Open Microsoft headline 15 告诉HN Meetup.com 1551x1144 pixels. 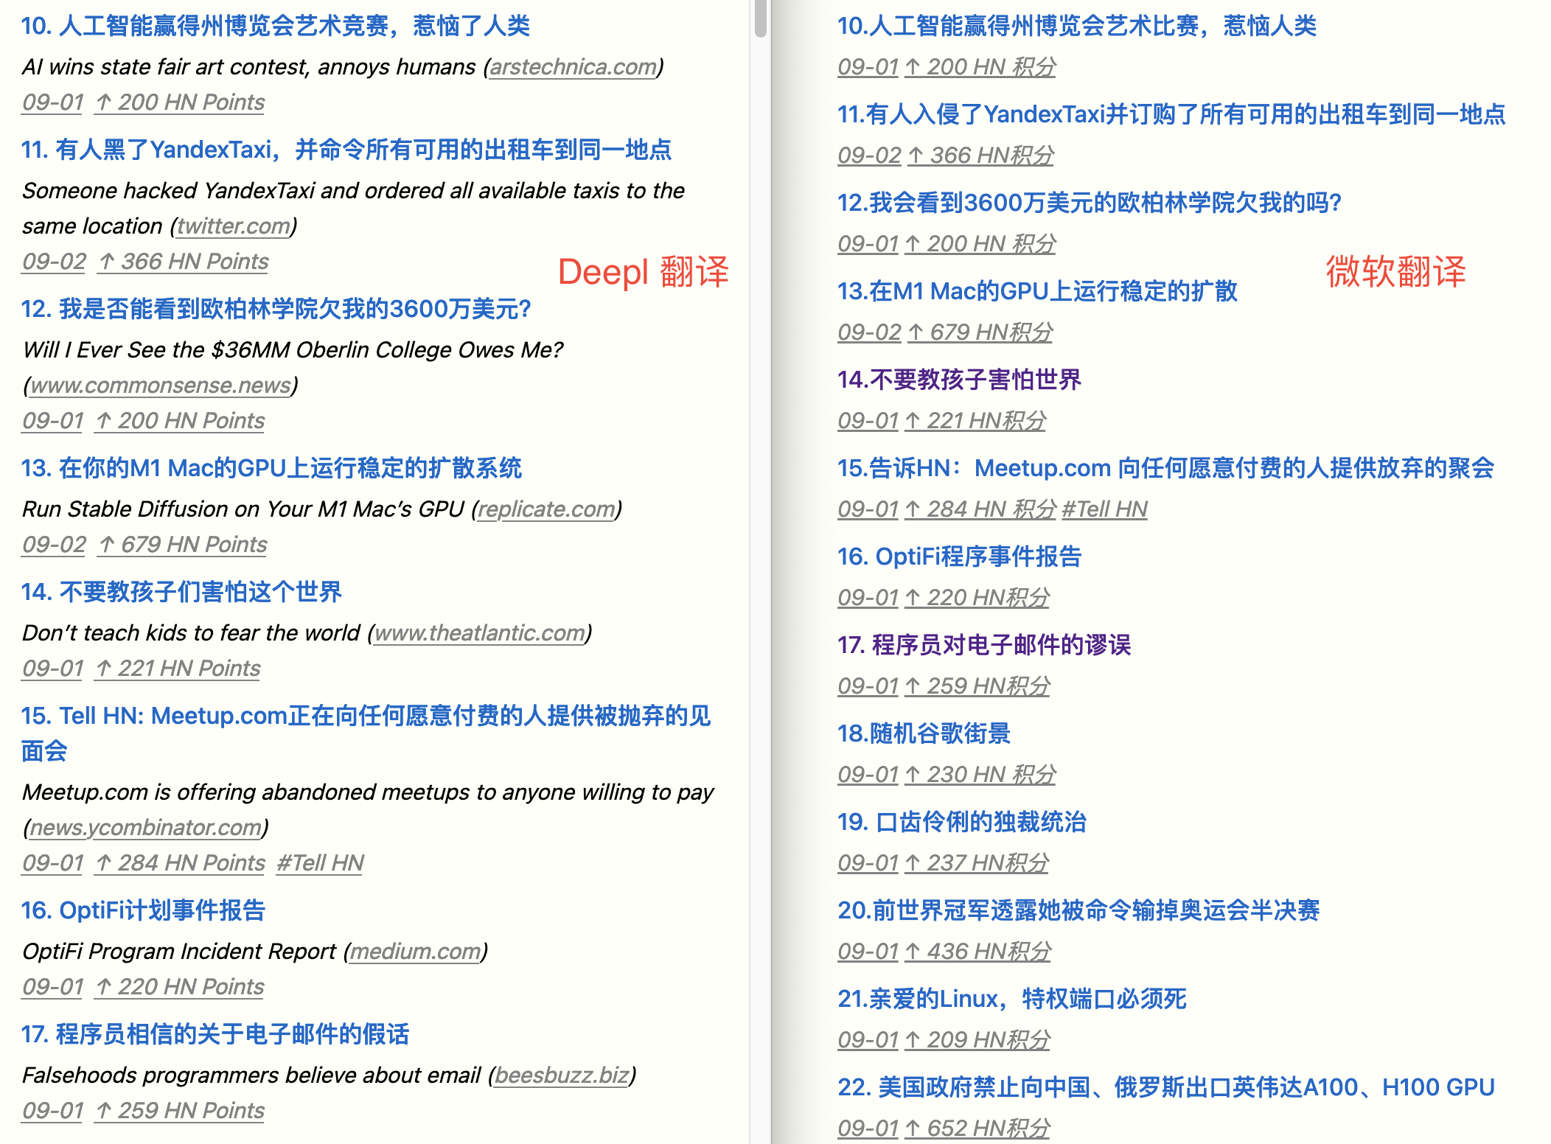(1165, 468)
